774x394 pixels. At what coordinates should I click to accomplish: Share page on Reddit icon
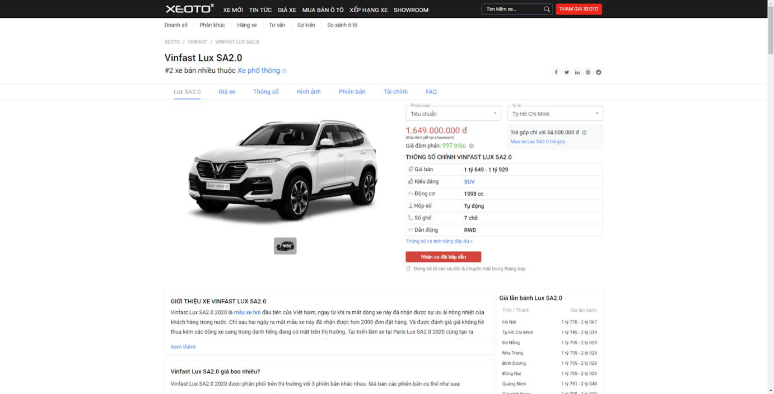[599, 72]
